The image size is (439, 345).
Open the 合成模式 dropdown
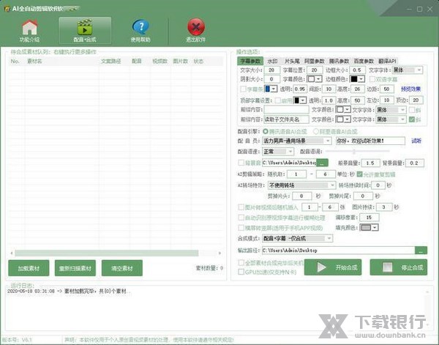[297, 239]
